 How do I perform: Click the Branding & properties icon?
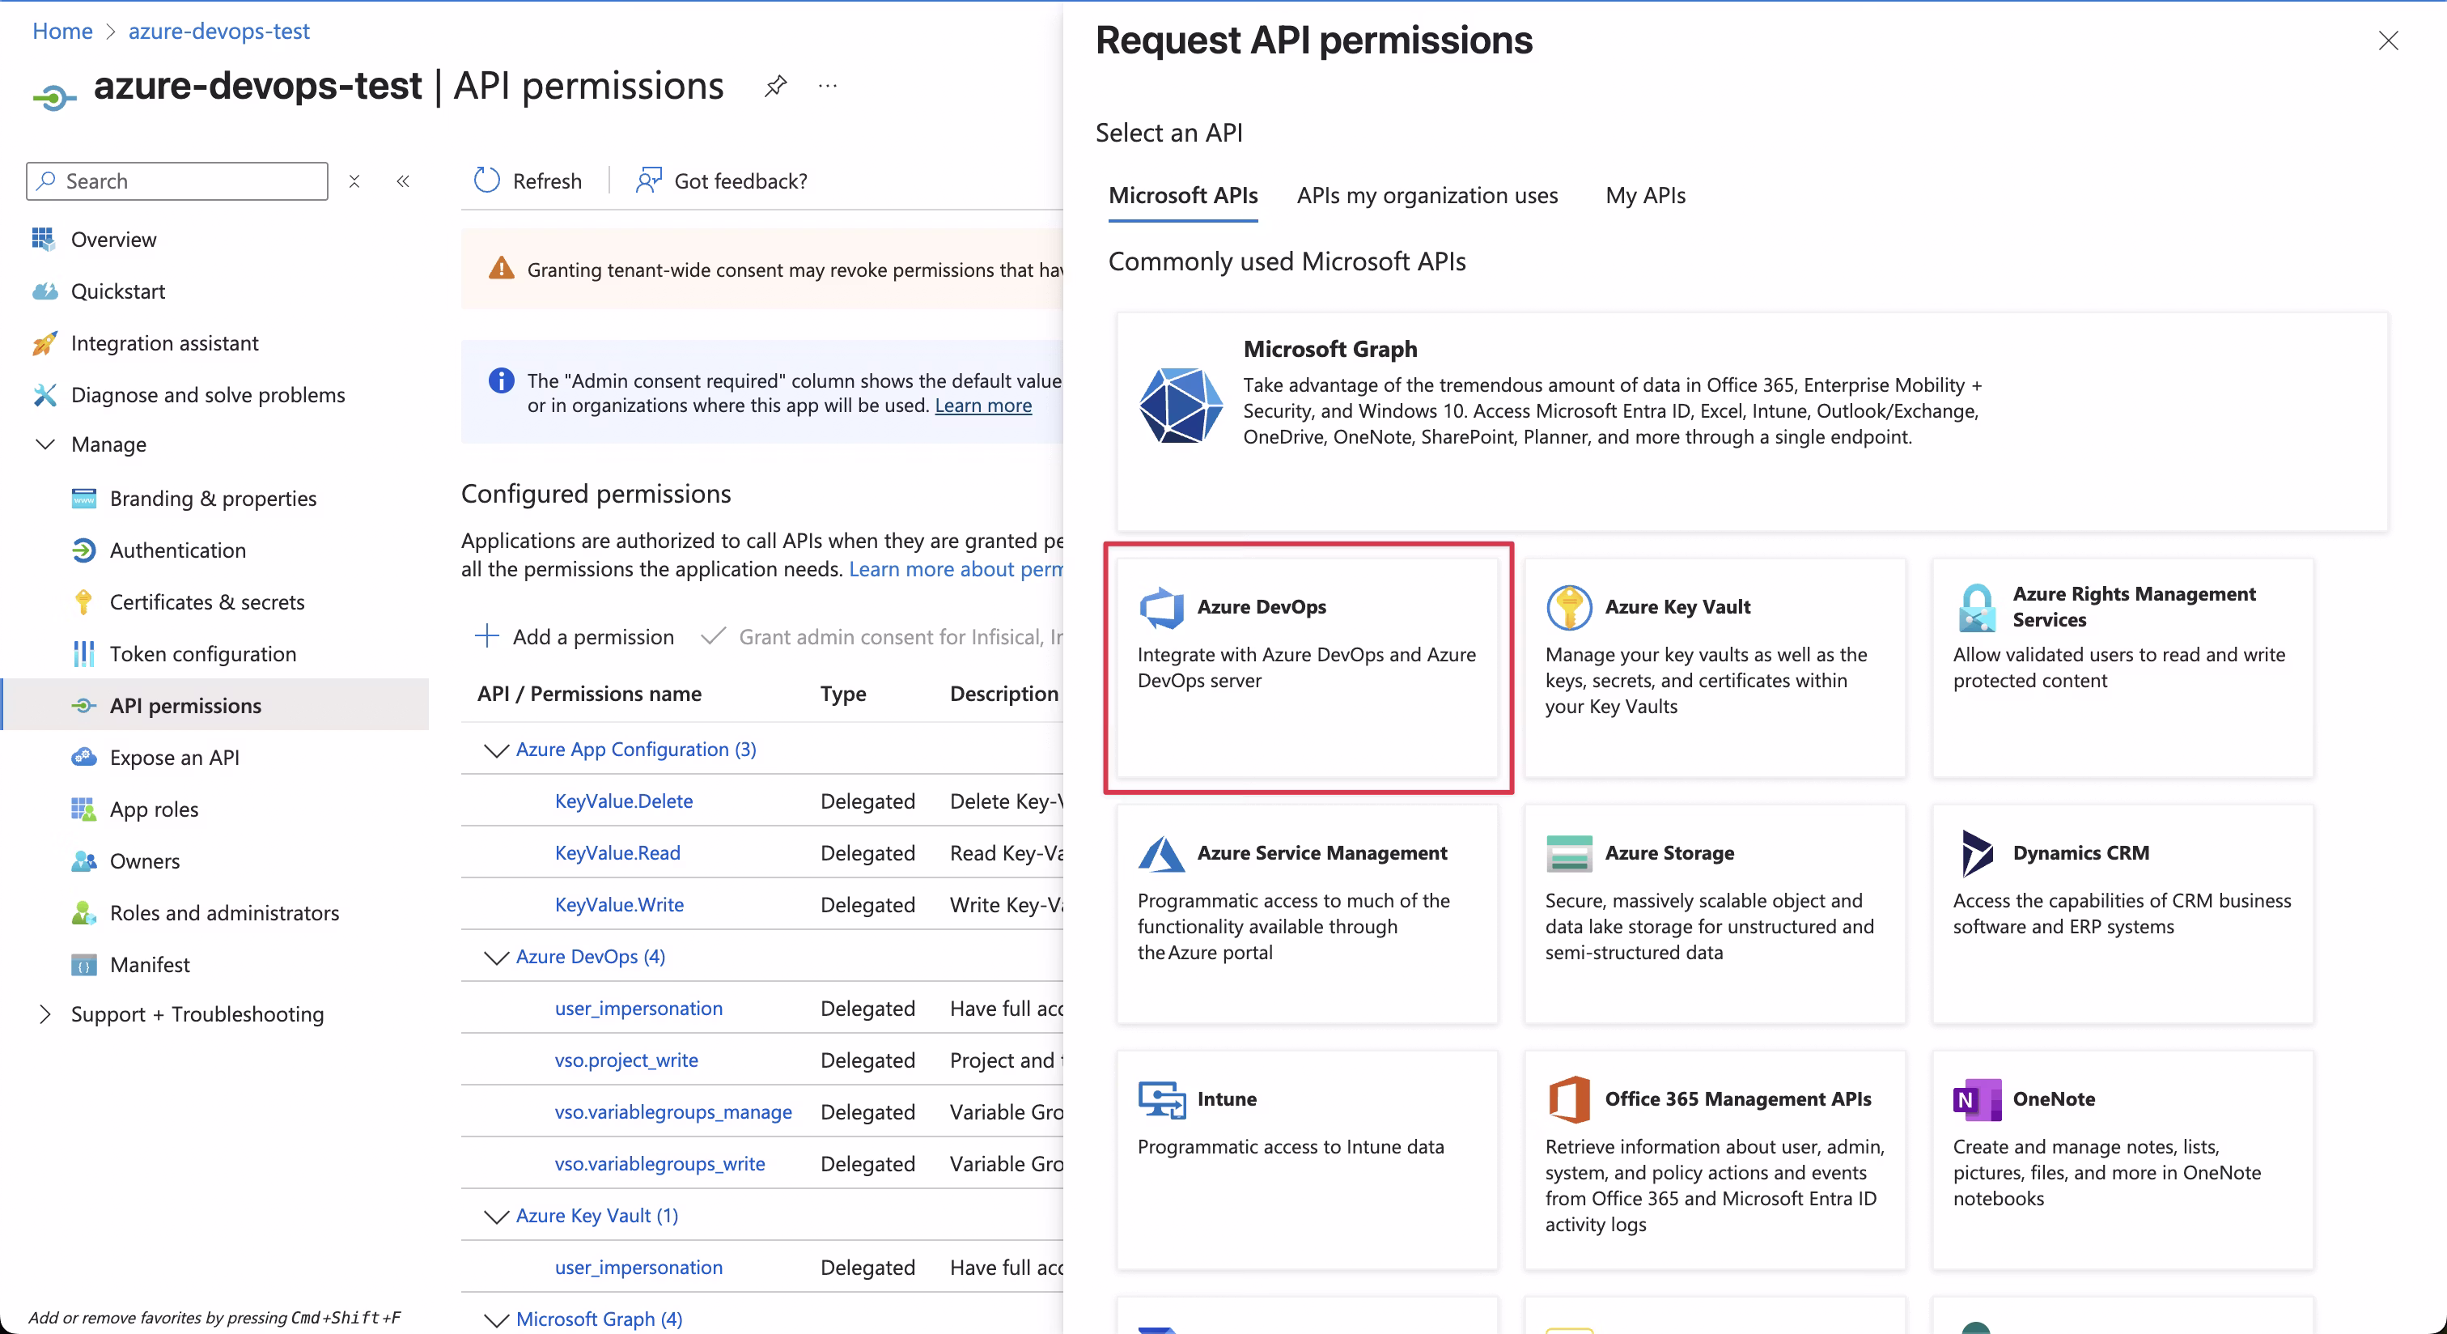click(x=83, y=498)
